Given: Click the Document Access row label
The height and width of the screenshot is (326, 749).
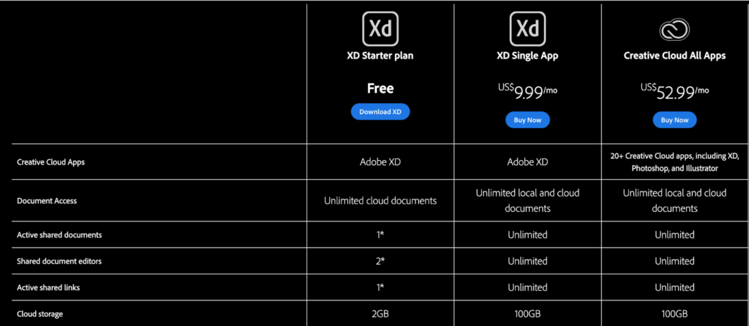Looking at the screenshot, I should (47, 200).
